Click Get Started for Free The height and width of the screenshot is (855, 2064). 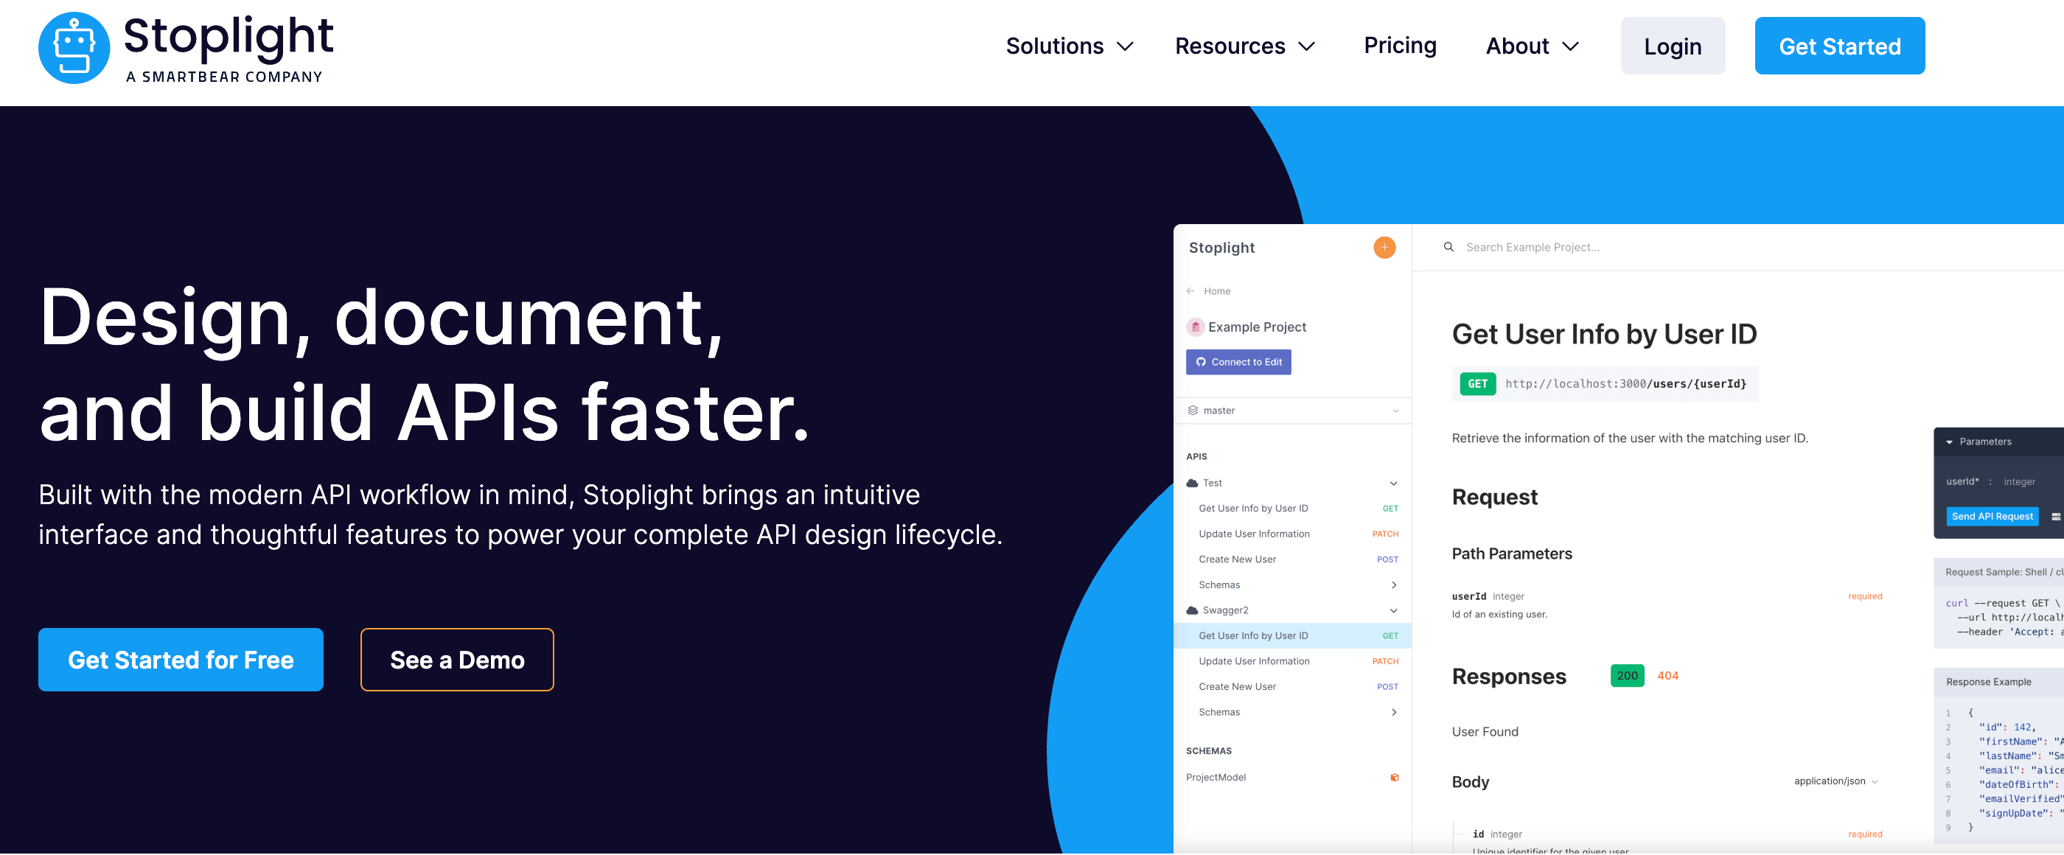coord(181,660)
